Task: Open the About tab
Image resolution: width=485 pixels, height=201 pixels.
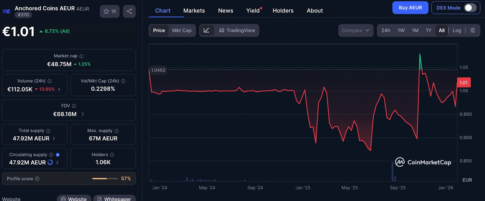Action: (x=315, y=11)
